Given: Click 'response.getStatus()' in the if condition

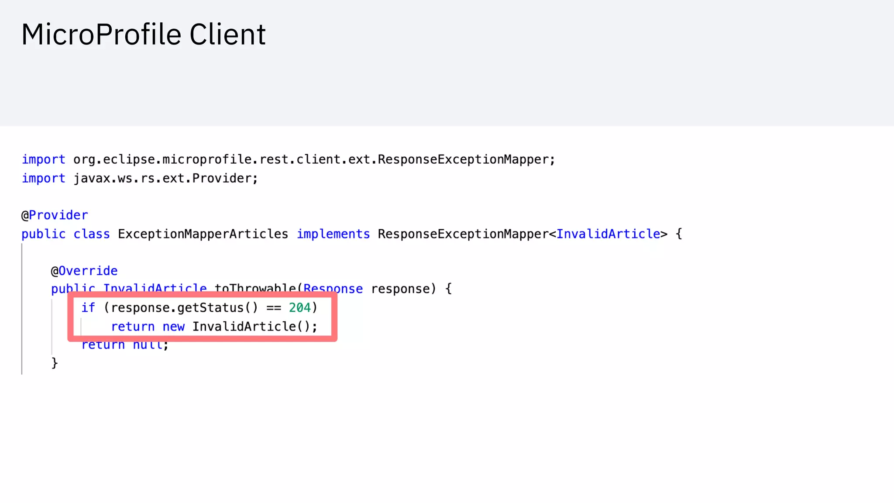Looking at the screenshot, I should (x=184, y=308).
